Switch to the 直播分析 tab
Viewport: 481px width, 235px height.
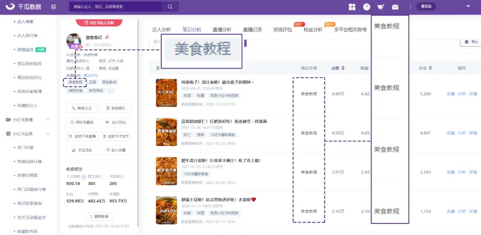(222, 30)
